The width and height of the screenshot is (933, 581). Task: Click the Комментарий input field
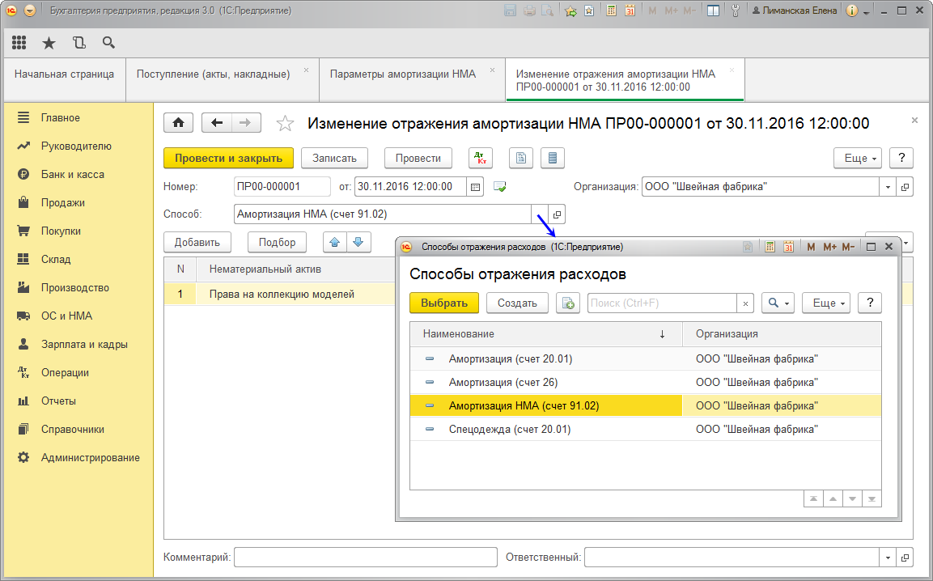point(365,558)
